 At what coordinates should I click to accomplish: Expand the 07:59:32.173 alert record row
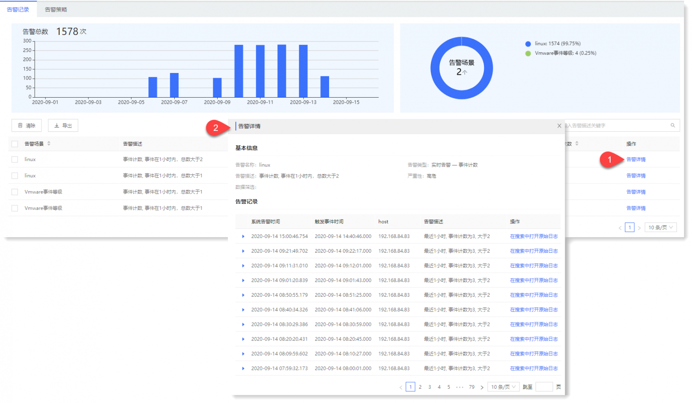click(x=243, y=368)
